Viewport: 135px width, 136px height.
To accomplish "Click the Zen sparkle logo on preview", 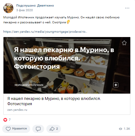I will pyautogui.click(x=116, y=85).
